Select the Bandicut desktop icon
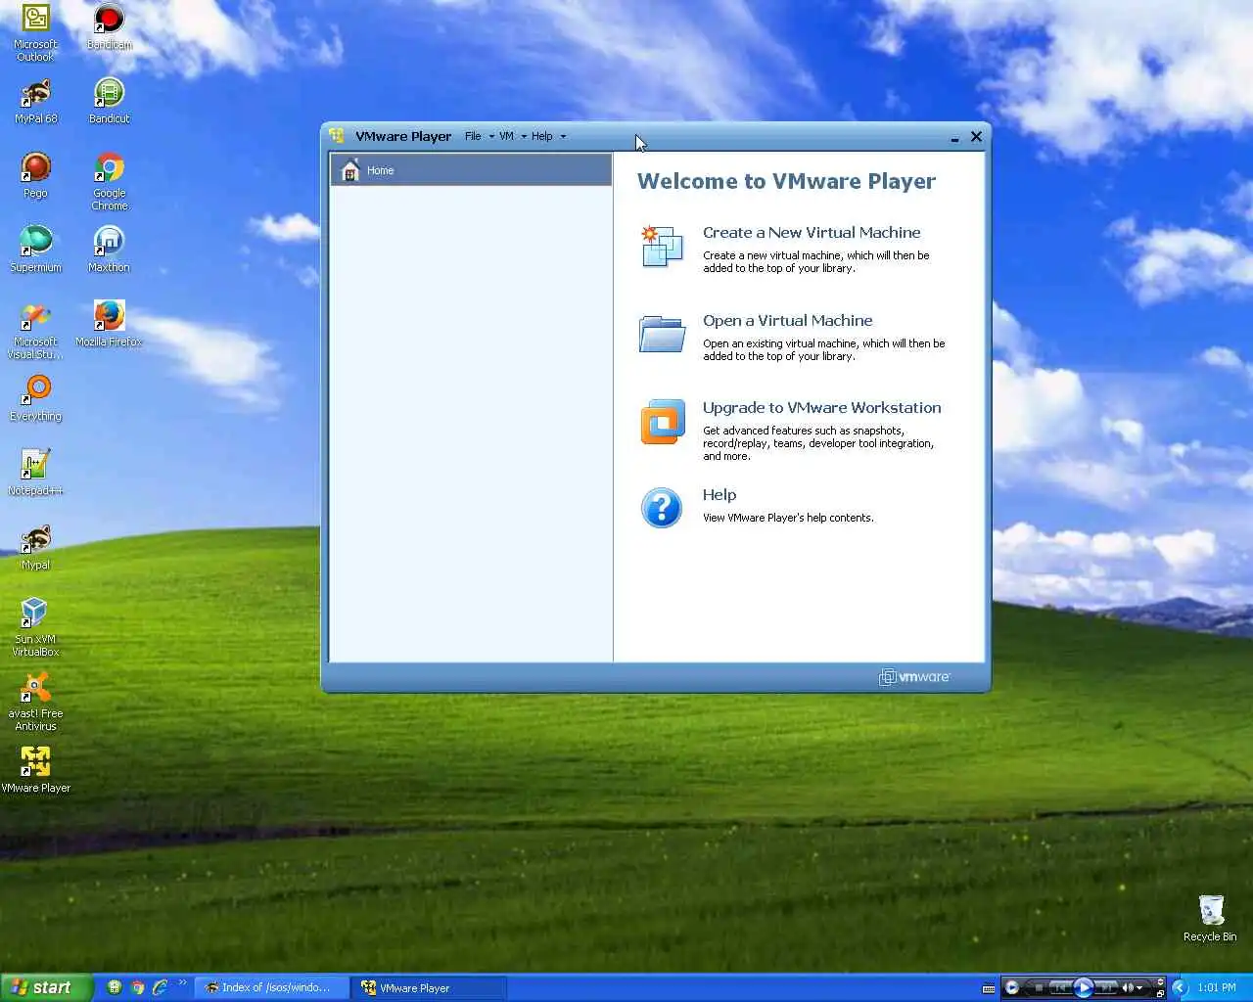 click(x=109, y=102)
